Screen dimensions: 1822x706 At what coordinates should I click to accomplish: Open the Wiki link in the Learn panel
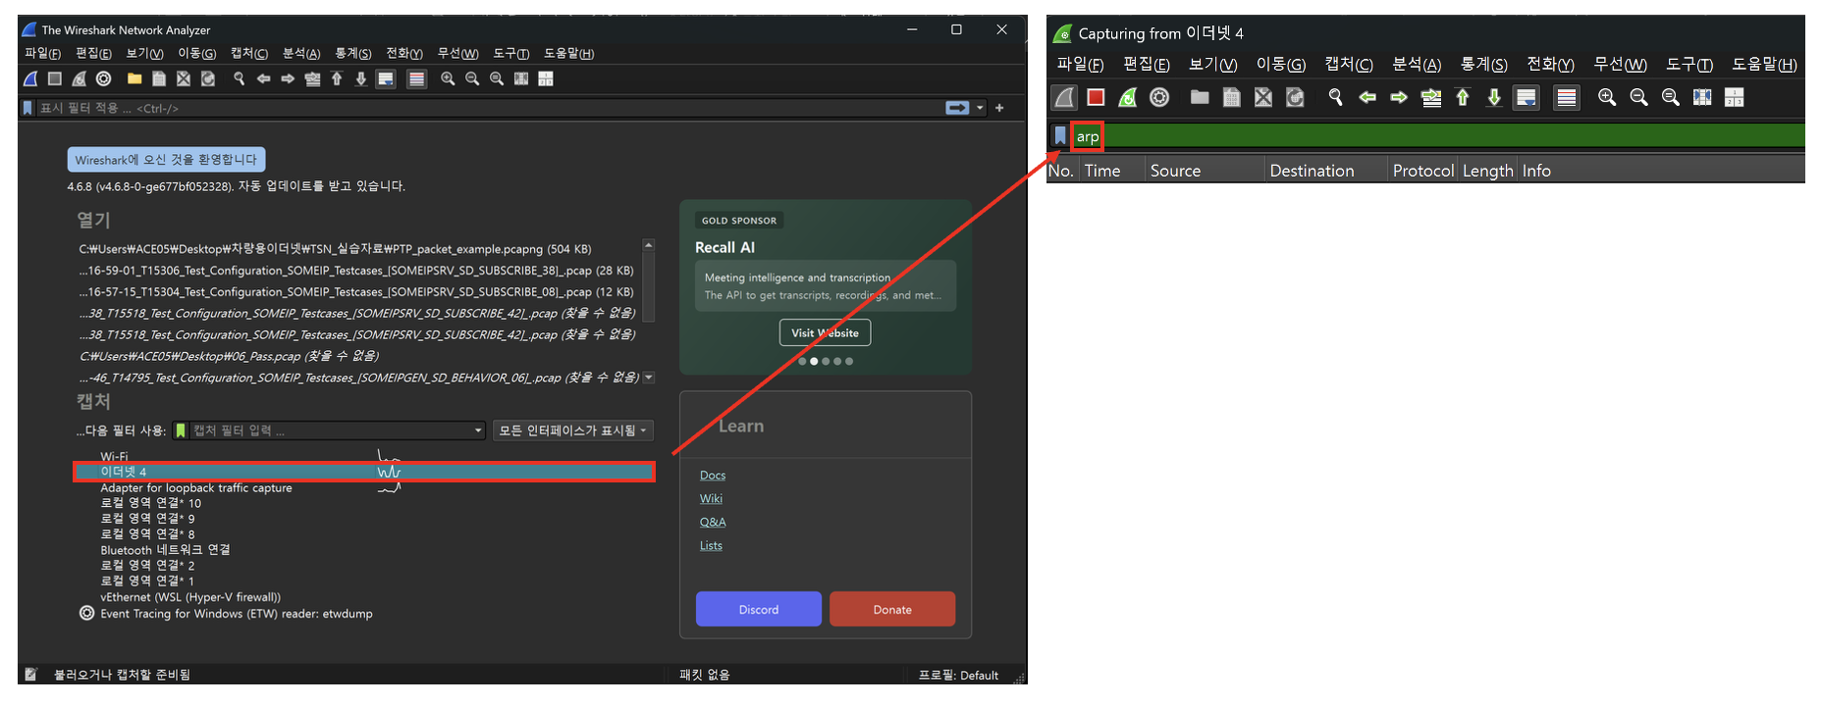tap(711, 499)
